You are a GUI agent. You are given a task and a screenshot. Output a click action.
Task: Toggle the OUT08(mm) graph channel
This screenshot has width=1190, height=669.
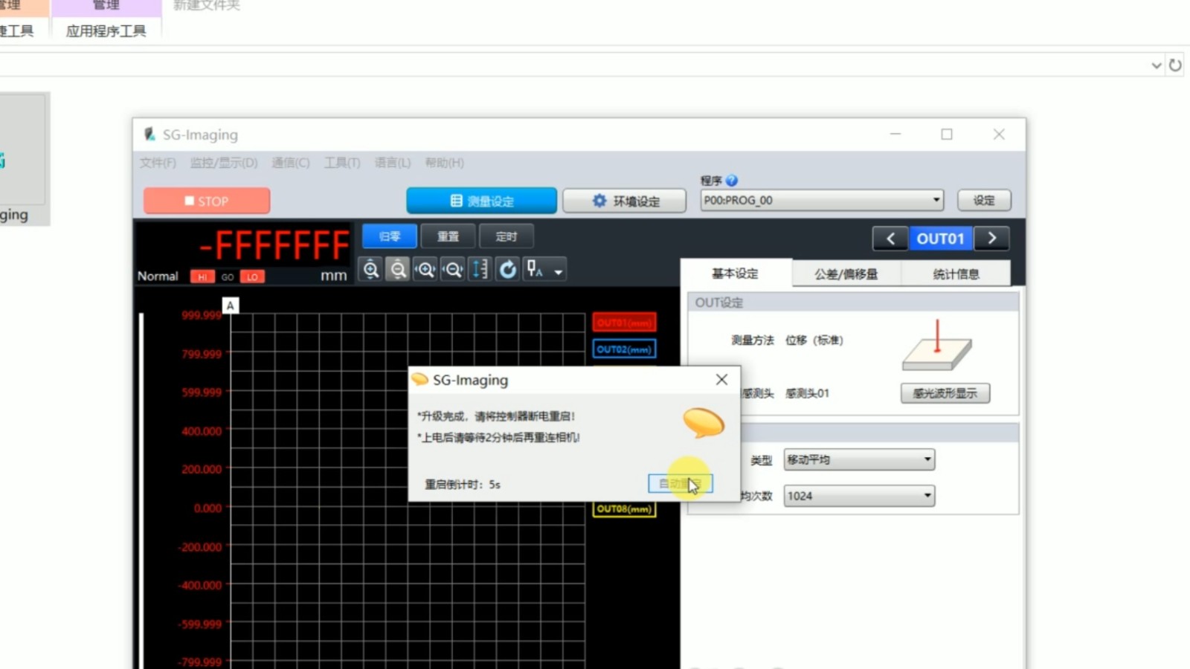click(x=624, y=509)
